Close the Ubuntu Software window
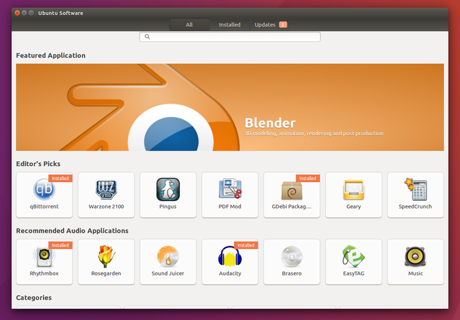460x320 pixels. coord(17,13)
